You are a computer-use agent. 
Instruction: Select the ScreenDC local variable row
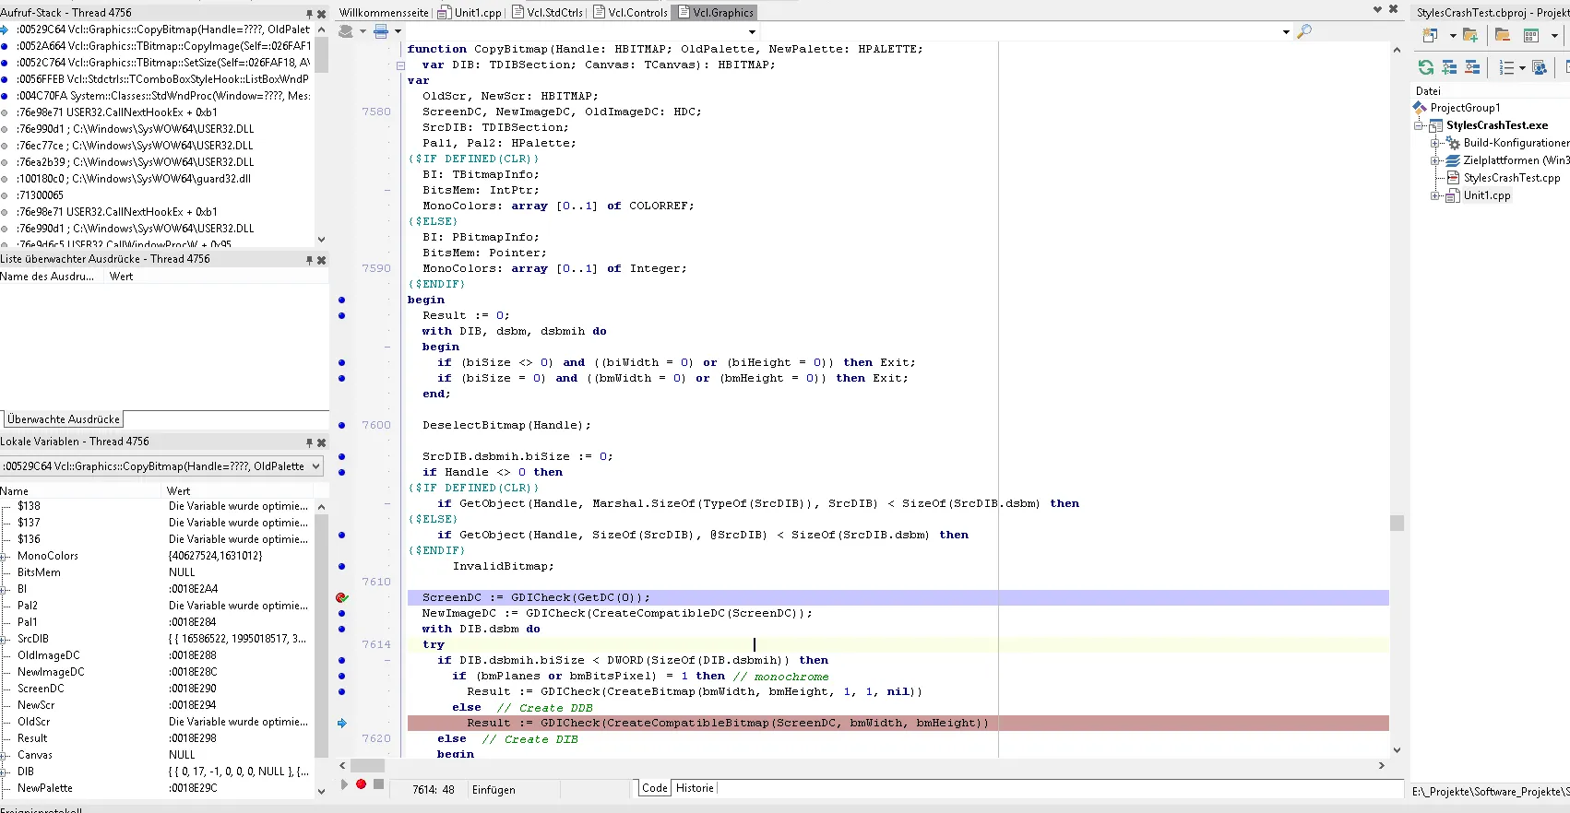[x=157, y=689]
